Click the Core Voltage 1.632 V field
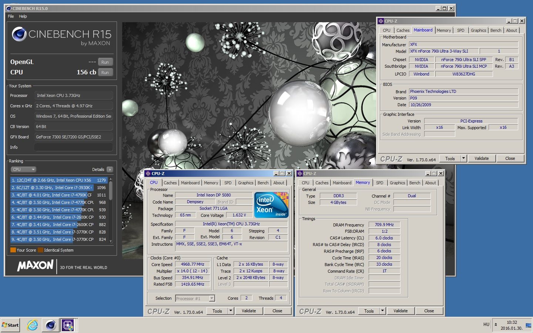 coord(239,215)
